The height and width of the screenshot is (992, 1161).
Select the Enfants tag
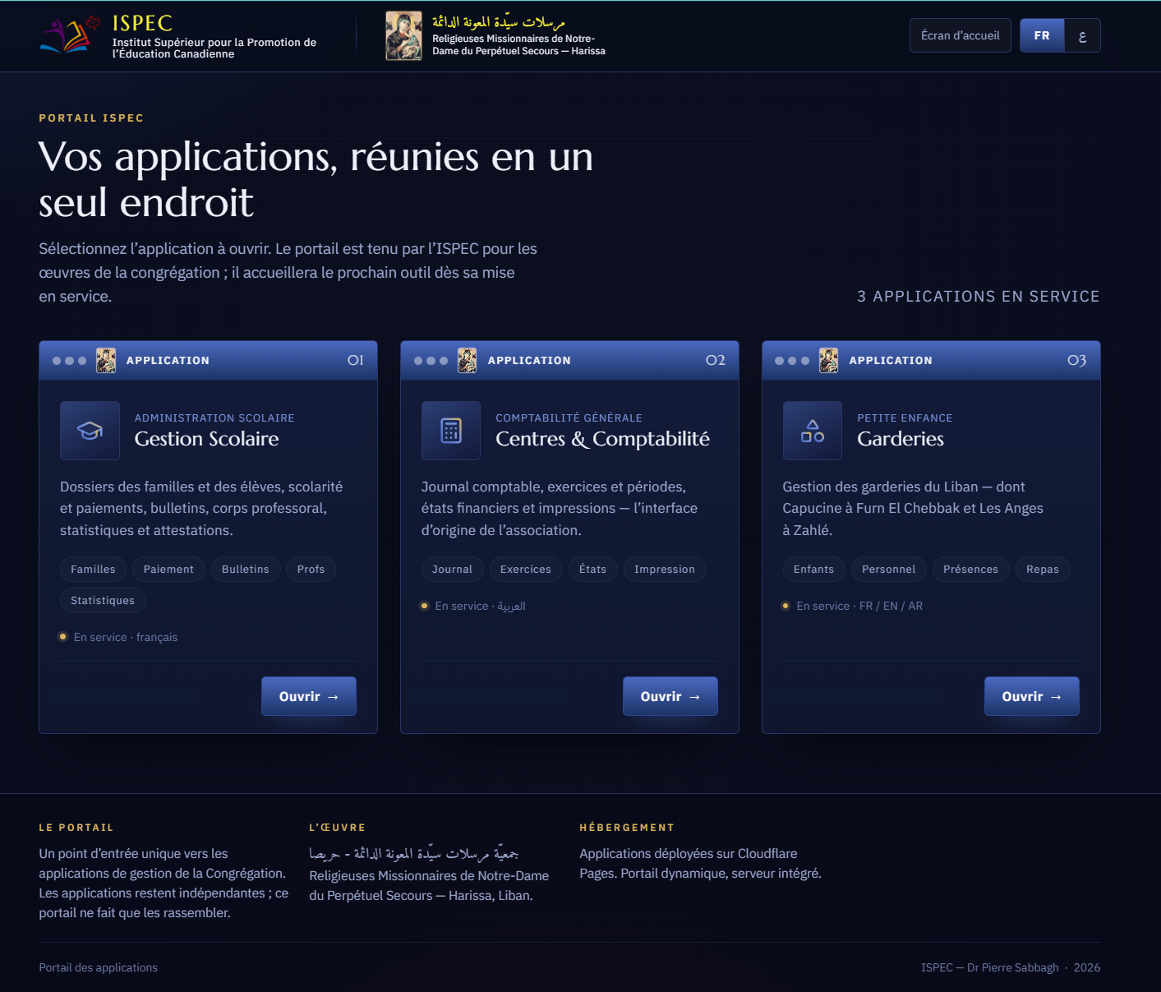tap(814, 569)
